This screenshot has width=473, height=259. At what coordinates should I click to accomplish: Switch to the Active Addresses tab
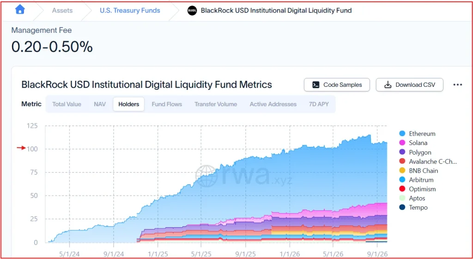click(273, 104)
